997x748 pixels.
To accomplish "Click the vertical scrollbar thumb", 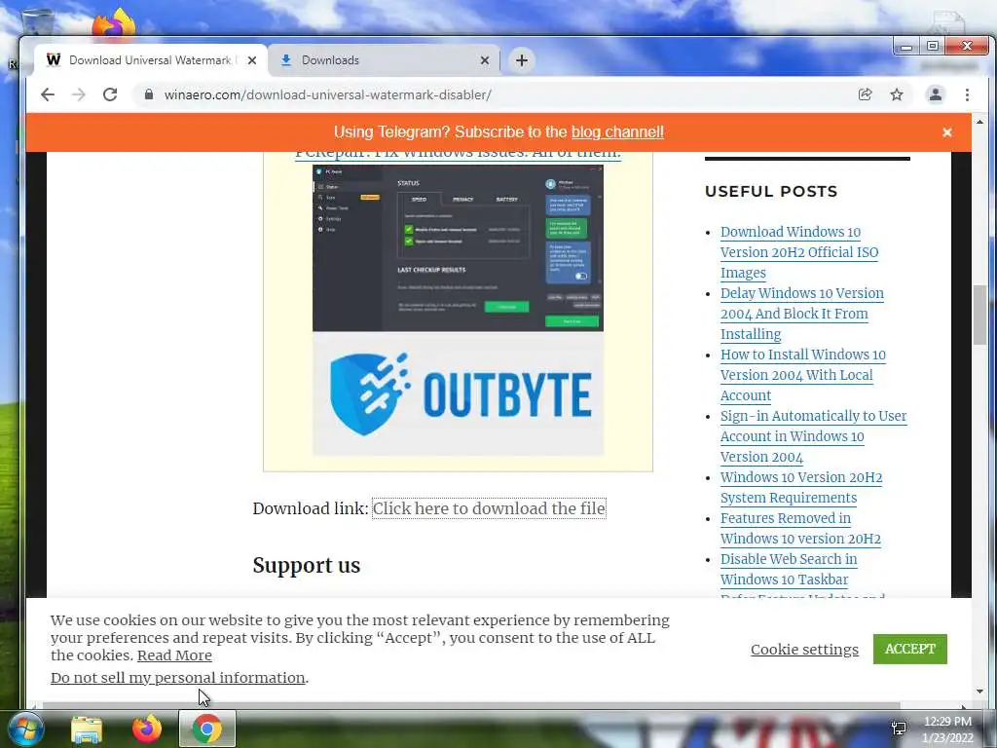I will [979, 316].
